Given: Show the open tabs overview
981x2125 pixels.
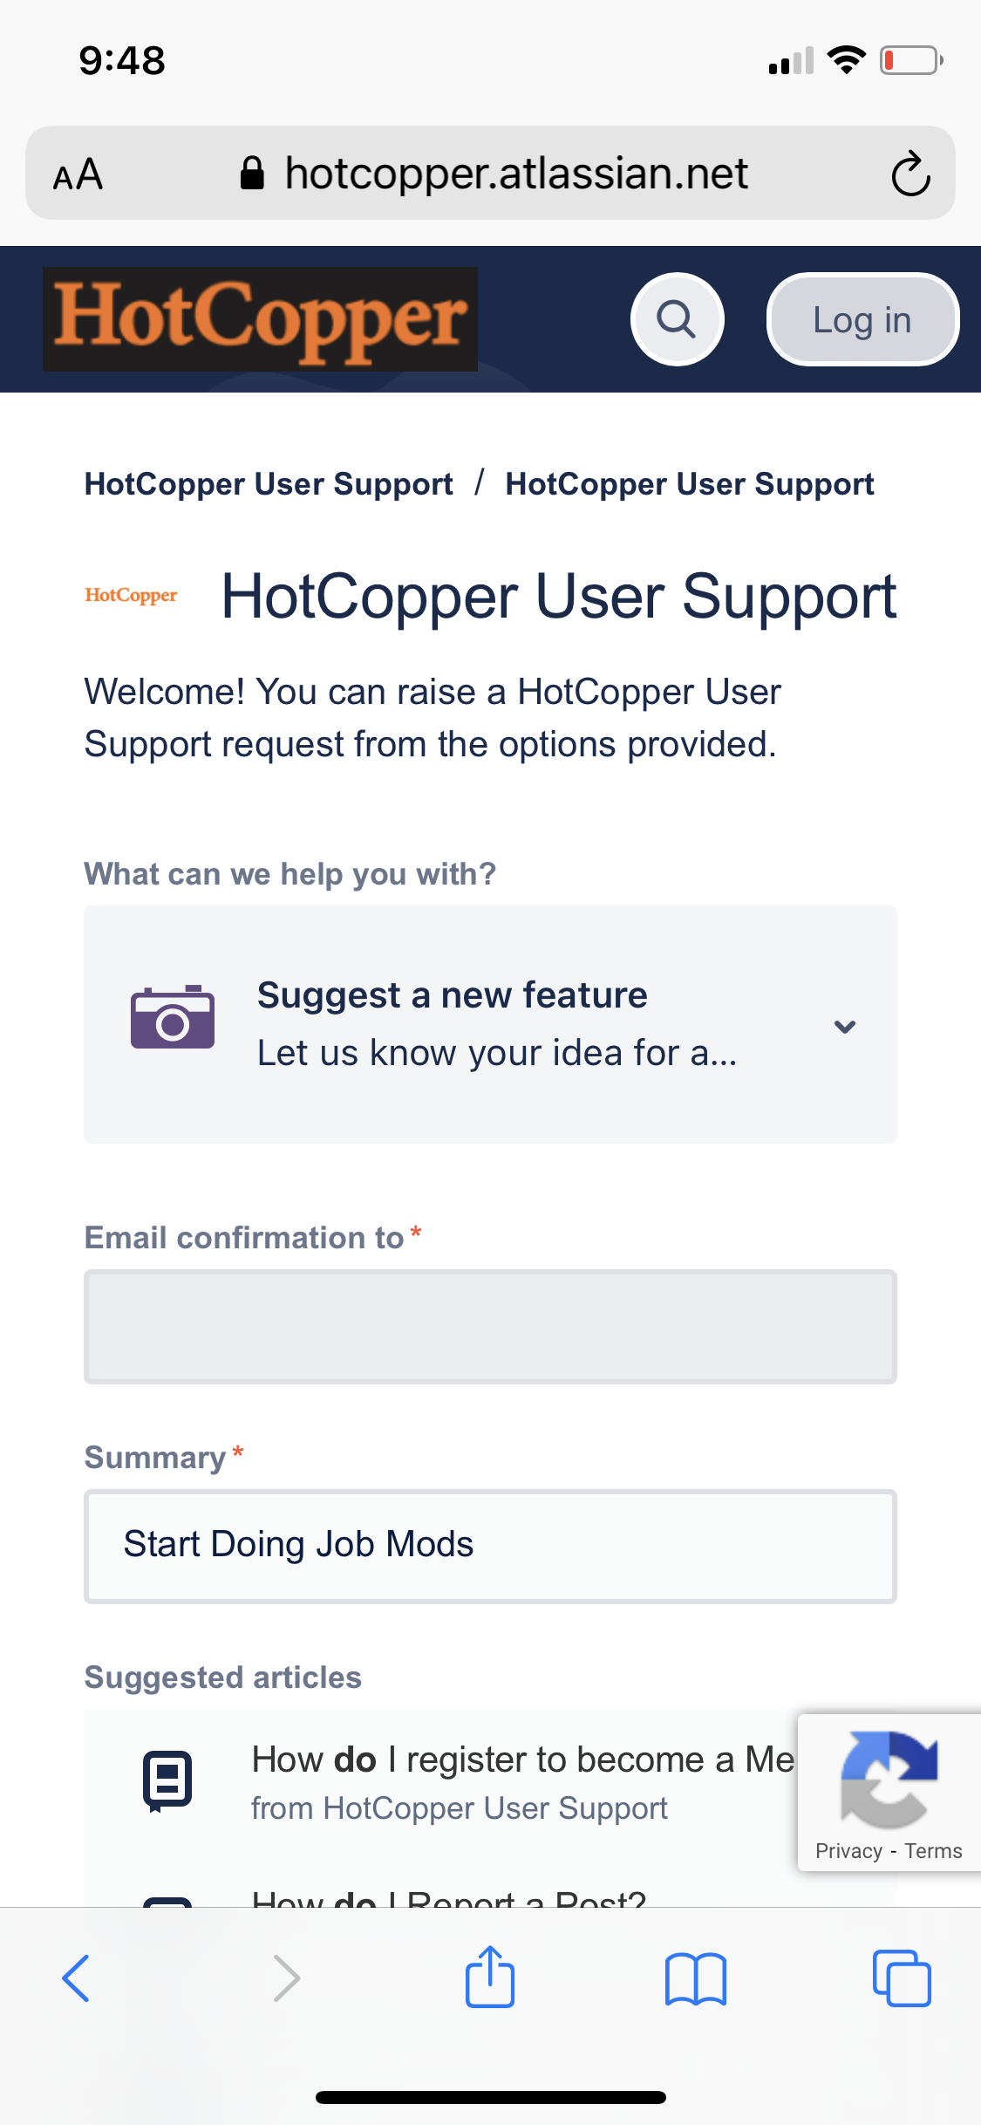Looking at the screenshot, I should (x=902, y=1978).
